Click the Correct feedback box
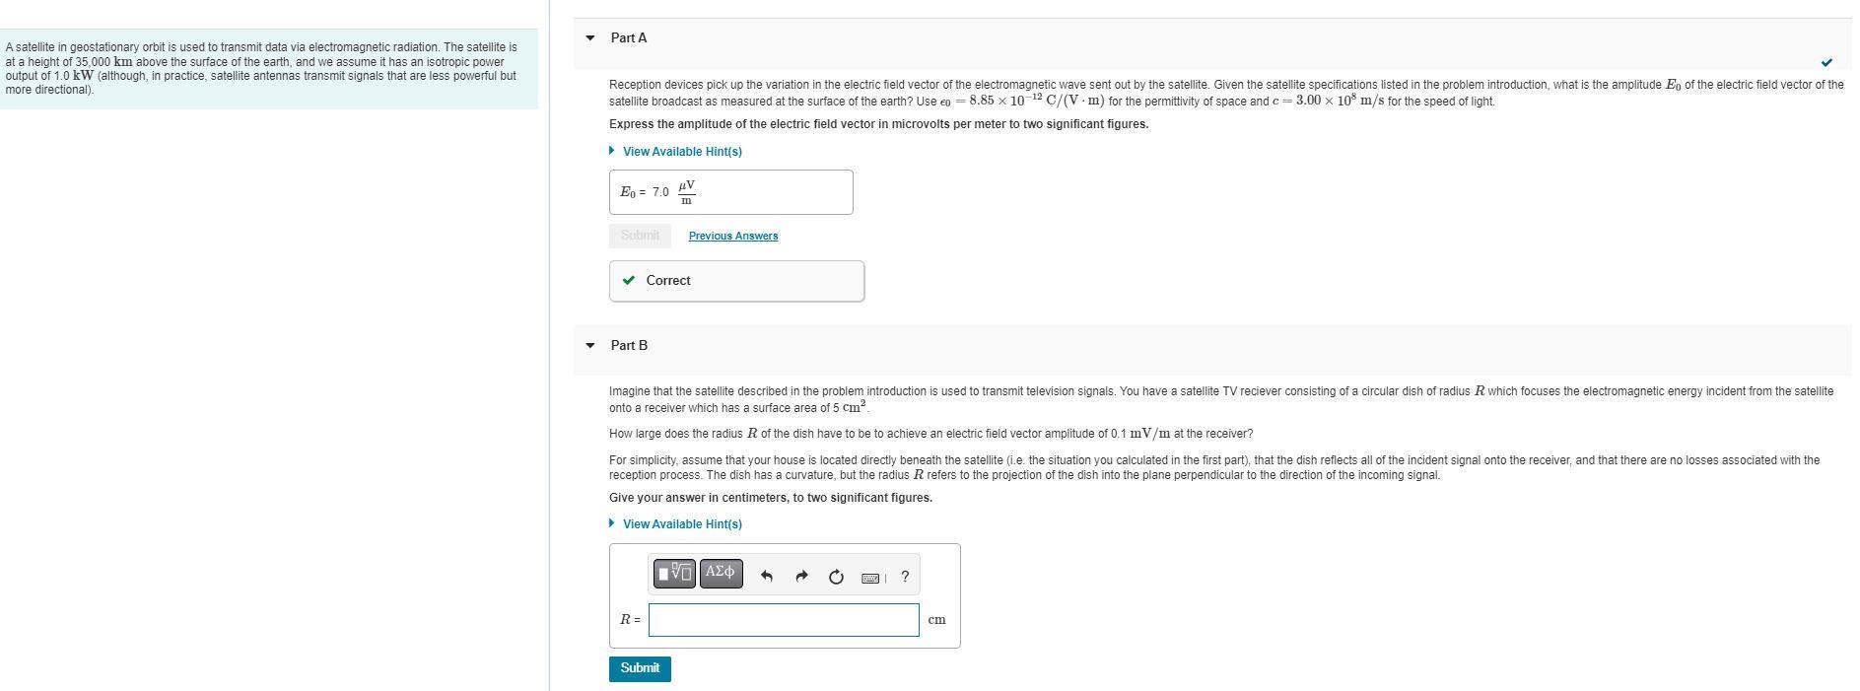The height and width of the screenshot is (691, 1860). (735, 281)
